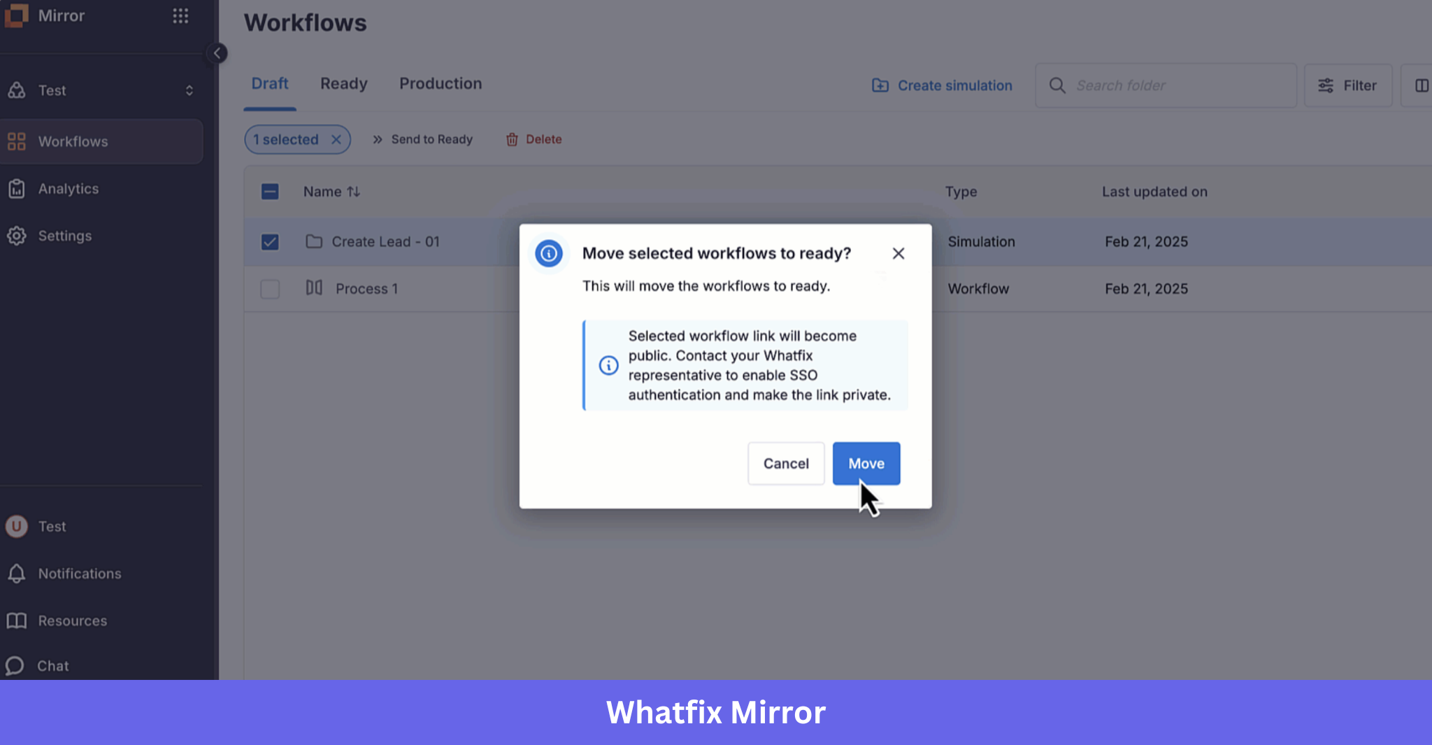
Task: Open Chat in the sidebar
Action: click(x=53, y=666)
